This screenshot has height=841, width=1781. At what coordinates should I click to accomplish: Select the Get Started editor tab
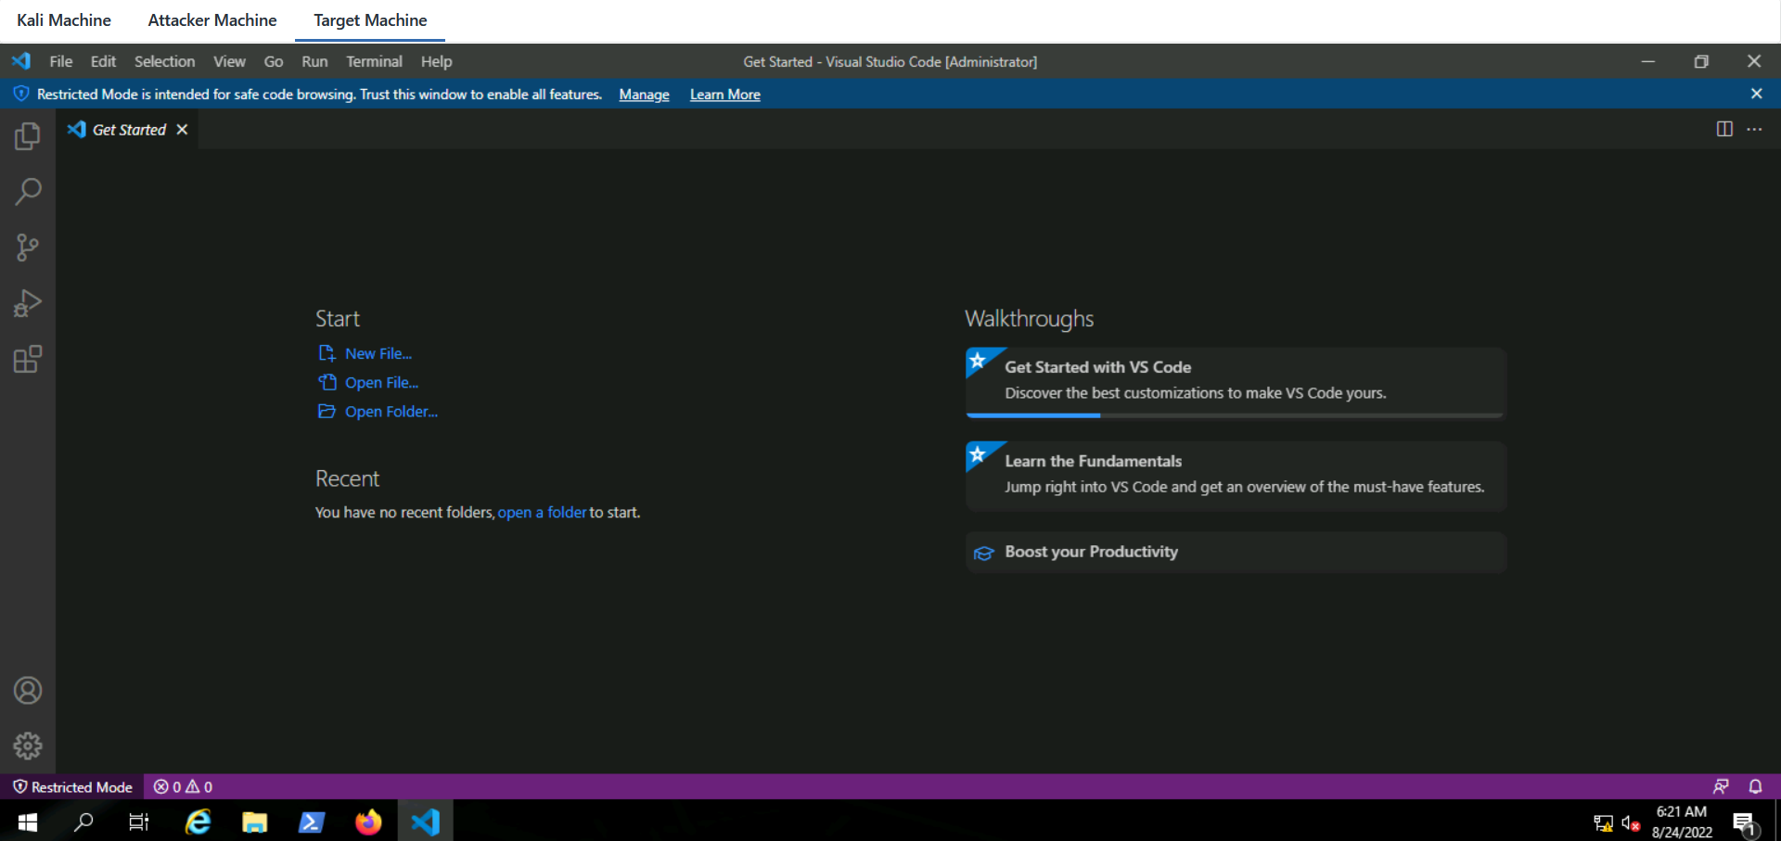pyautogui.click(x=128, y=130)
